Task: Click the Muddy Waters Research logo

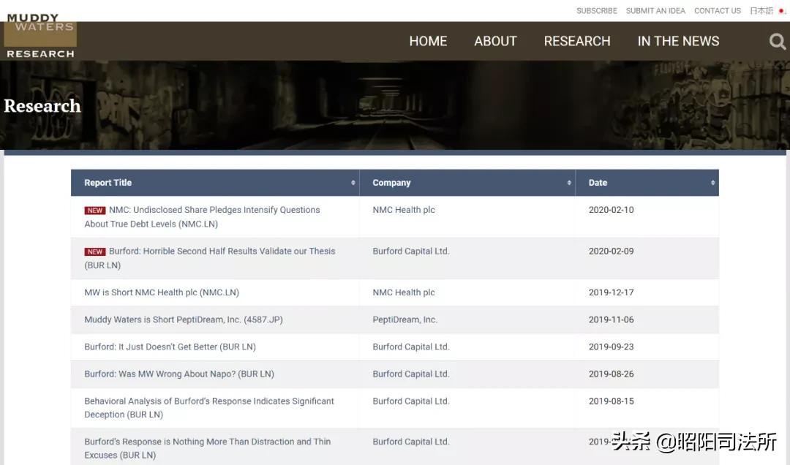Action: (x=40, y=36)
